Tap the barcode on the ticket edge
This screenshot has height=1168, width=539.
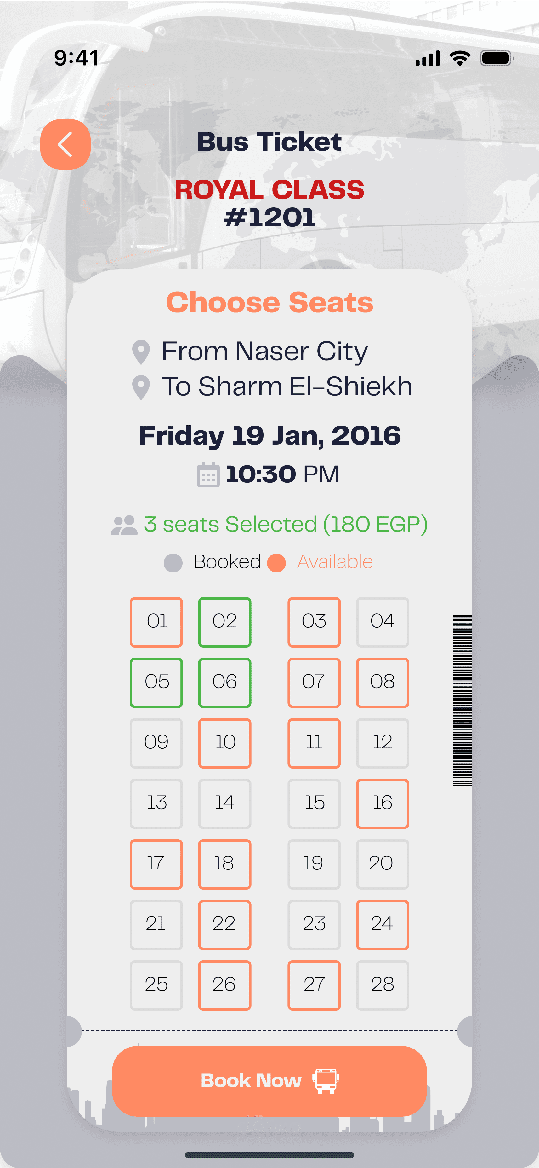[x=462, y=700]
